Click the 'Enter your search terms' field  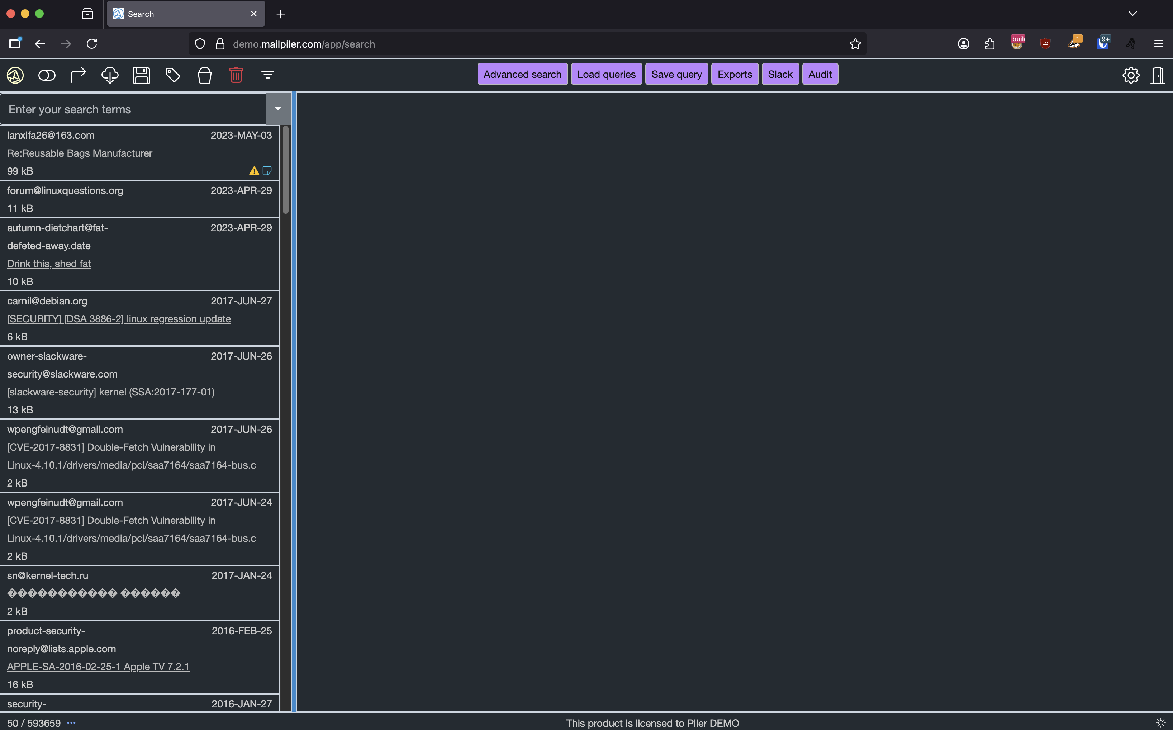pyautogui.click(x=133, y=110)
